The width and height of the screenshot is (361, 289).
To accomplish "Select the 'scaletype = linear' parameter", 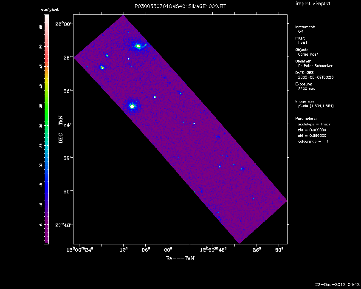I will pyautogui.click(x=314, y=124).
